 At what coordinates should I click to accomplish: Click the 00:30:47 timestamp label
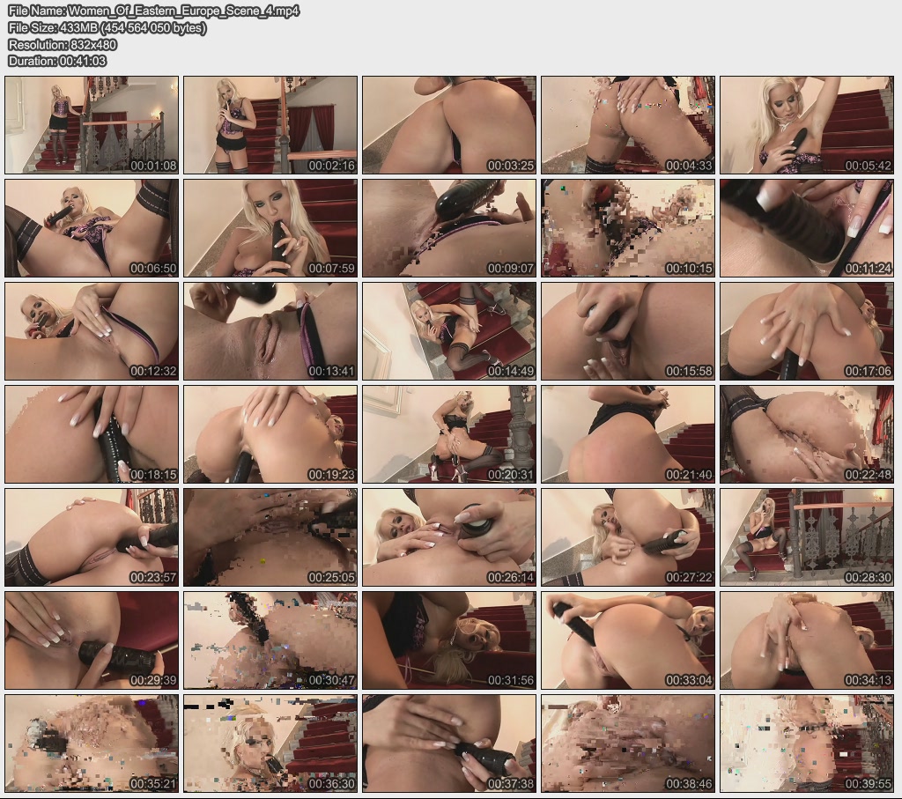pyautogui.click(x=331, y=681)
